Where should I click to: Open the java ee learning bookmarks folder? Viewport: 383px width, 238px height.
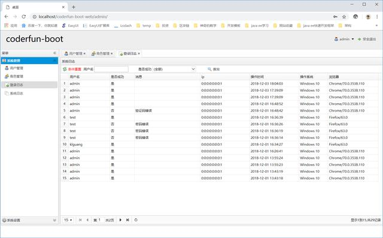pos(257,25)
